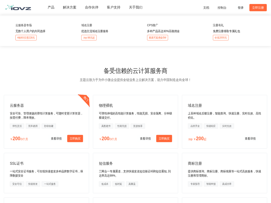This screenshot has width=271, height=203.
Task: Open the 商标注册 card title
Action: 195,163
